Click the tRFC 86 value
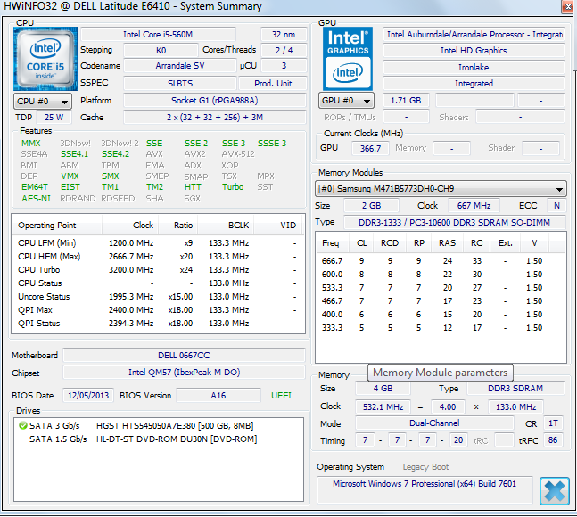 [553, 440]
